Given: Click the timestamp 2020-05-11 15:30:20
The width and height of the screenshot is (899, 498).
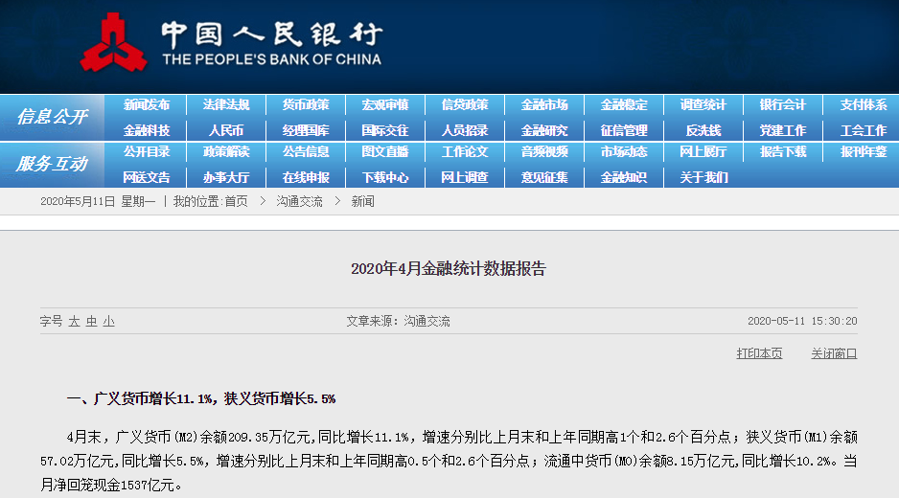Looking at the screenshot, I should [802, 322].
